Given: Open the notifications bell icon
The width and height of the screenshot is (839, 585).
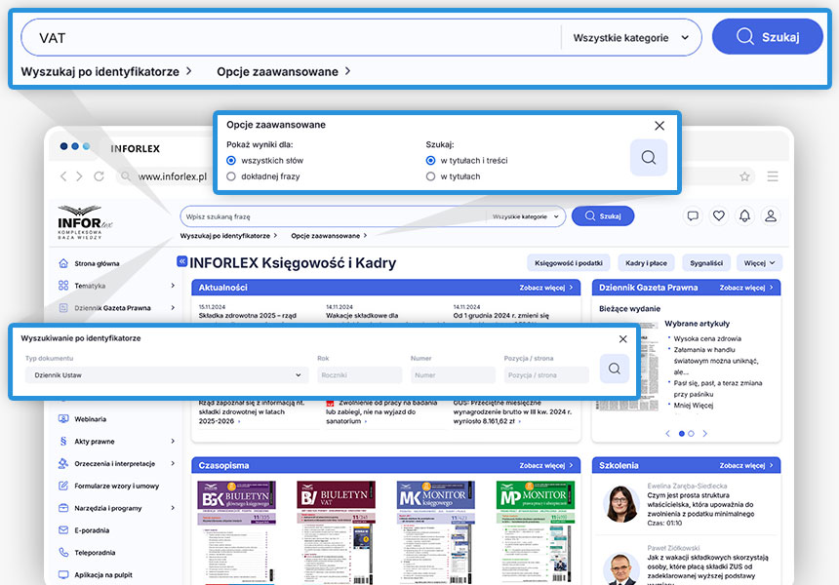Looking at the screenshot, I should pos(744,215).
